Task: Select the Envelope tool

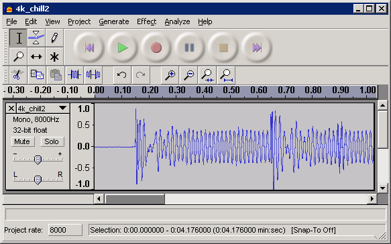Action: pos(36,38)
